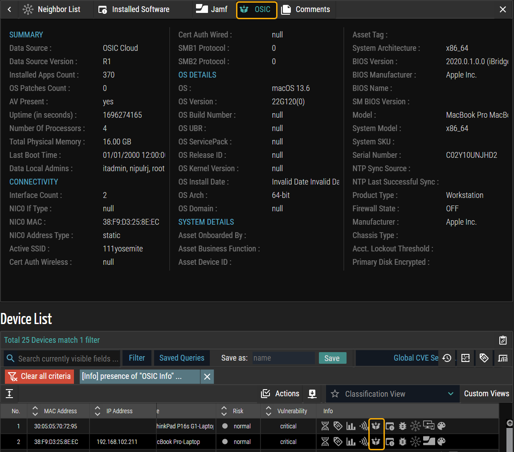Expand the Classification View dropdown
This screenshot has width=514, height=452.
451,394
